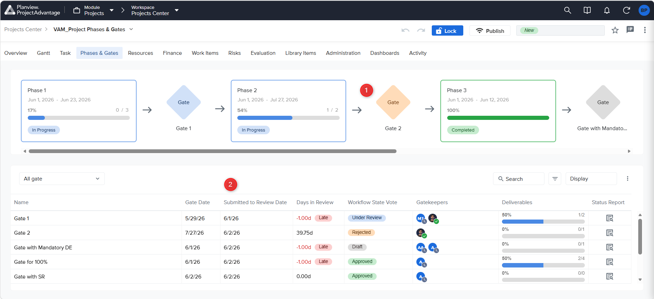Viewport: 654px width, 299px height.
Task: Expand the Module Projects dropdown arrow
Action: (112, 10)
